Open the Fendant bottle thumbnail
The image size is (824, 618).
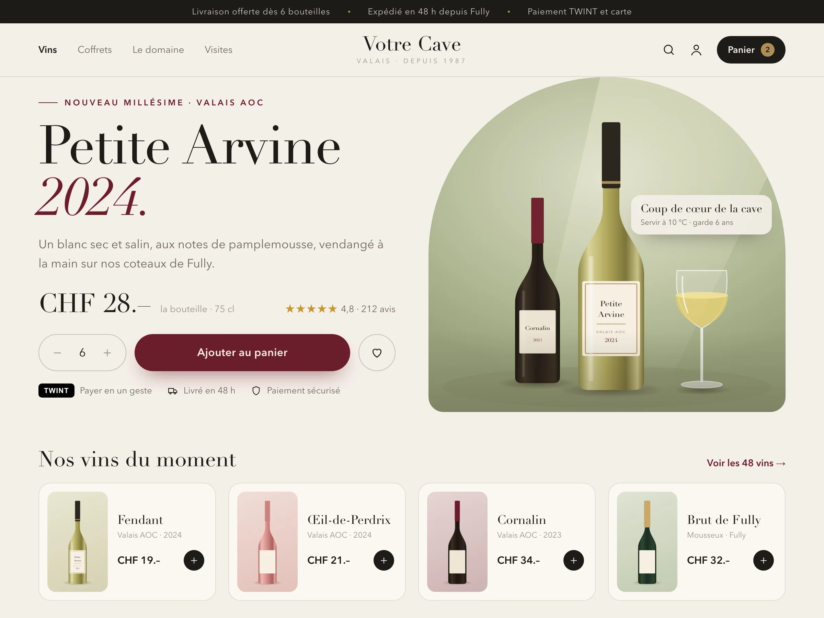78,542
